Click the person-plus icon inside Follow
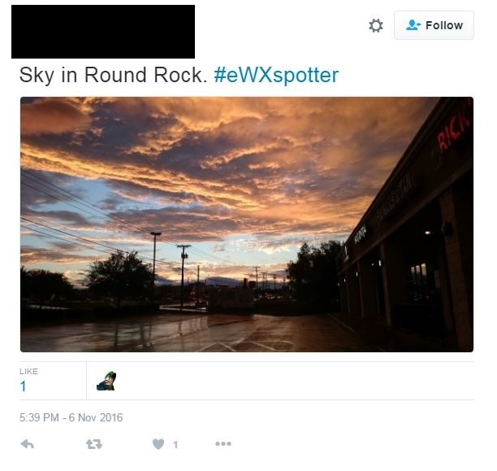 (413, 25)
